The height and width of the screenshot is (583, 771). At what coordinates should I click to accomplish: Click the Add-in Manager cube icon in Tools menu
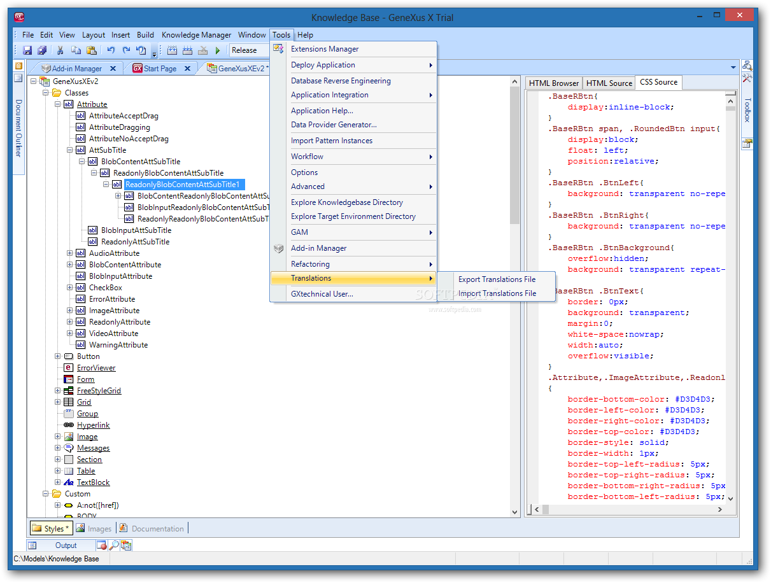click(278, 248)
